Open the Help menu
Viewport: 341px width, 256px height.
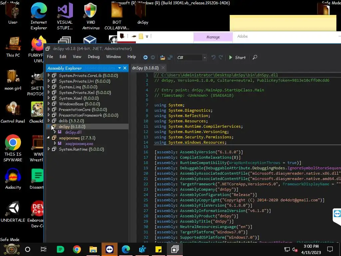(132, 57)
